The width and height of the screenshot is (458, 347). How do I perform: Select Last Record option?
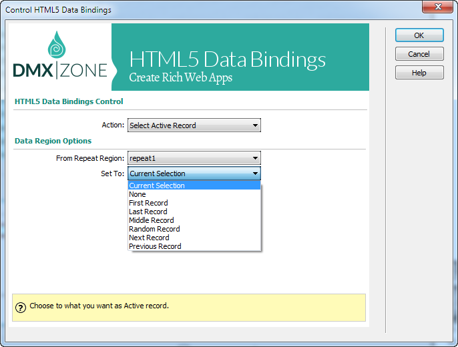click(x=194, y=212)
